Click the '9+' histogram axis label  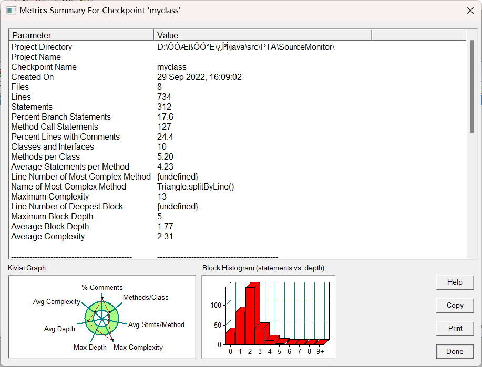pos(320,351)
